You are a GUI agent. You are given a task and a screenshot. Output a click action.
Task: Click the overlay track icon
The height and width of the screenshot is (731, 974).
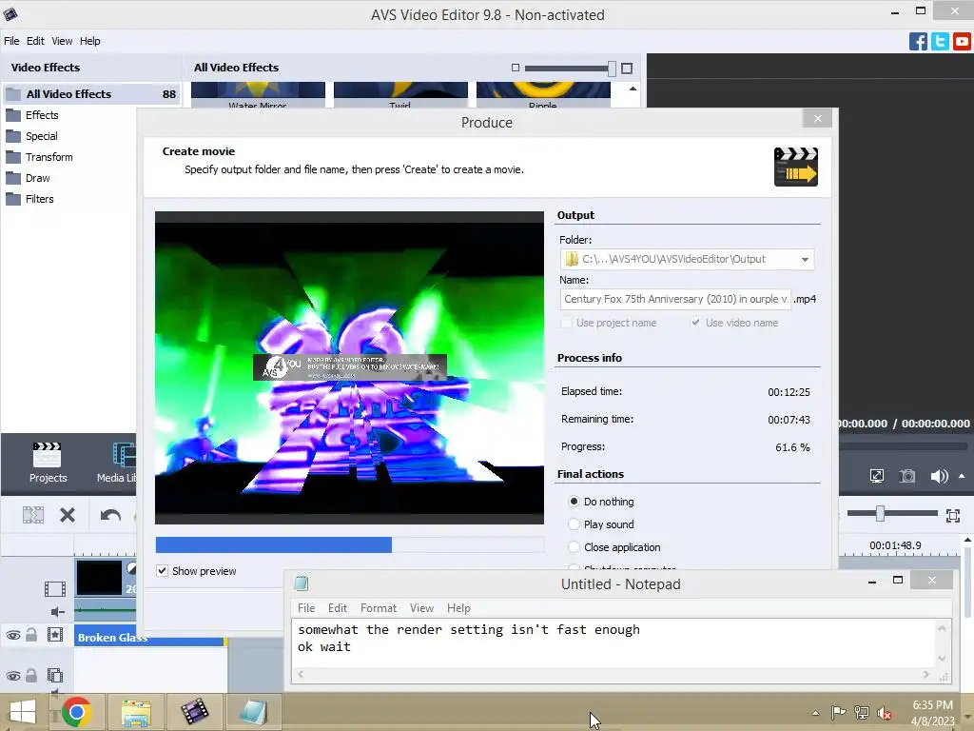coord(54,675)
